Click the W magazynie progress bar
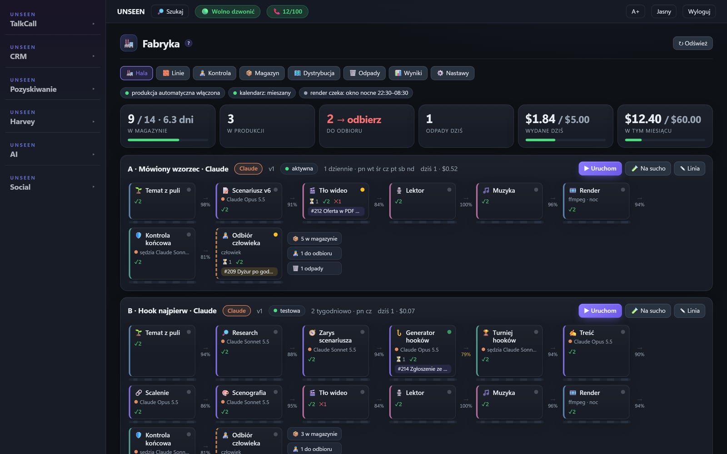The image size is (727, 454). pyautogui.click(x=168, y=140)
